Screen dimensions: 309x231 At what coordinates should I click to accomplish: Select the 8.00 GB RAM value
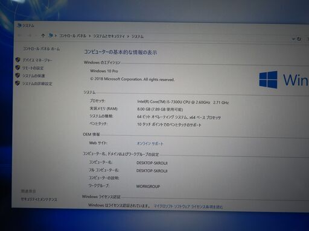click(160, 109)
